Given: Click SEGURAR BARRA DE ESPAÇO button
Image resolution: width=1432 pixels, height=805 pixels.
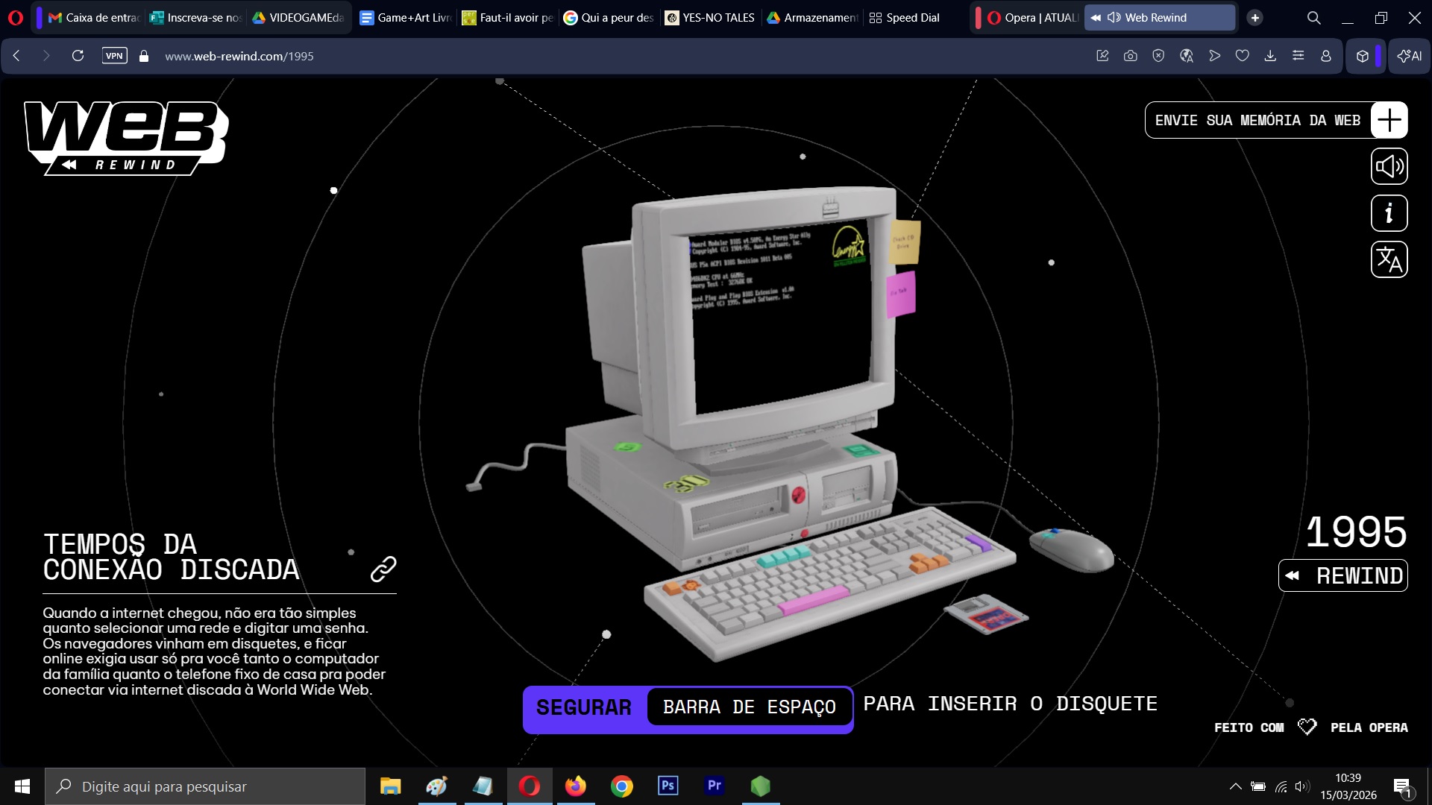Looking at the screenshot, I should (x=688, y=709).
